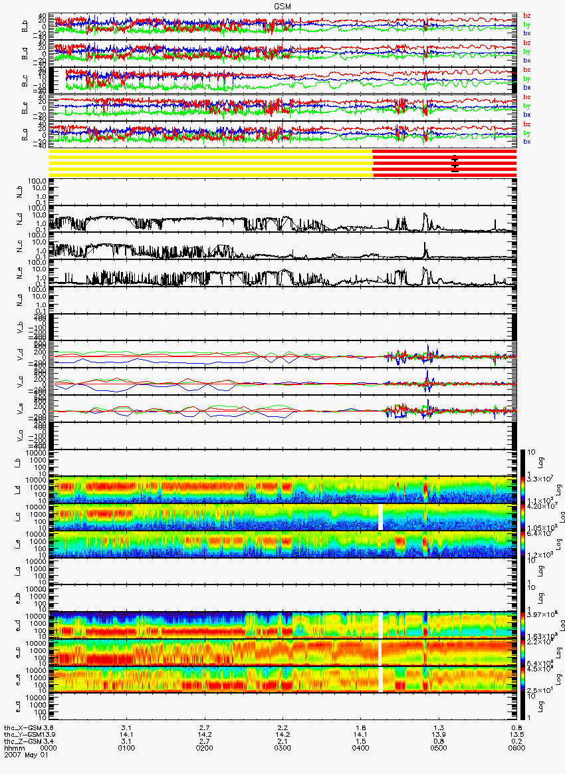565x774 pixels.
Task: Click the 0600 time tick label
Action: pyautogui.click(x=517, y=748)
